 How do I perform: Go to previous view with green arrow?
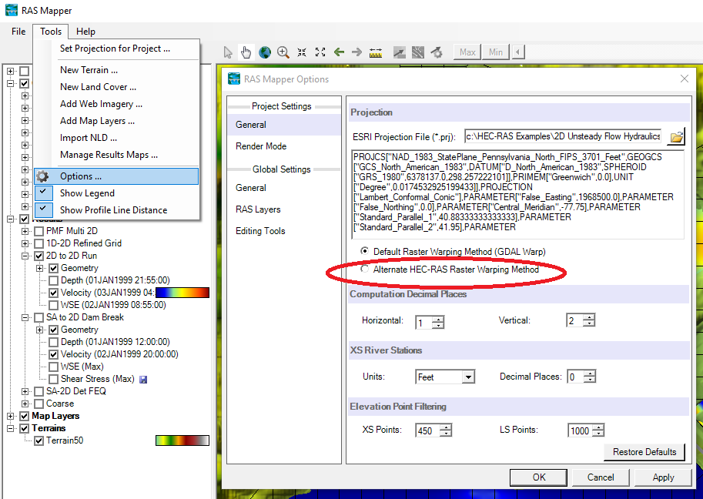click(x=339, y=52)
